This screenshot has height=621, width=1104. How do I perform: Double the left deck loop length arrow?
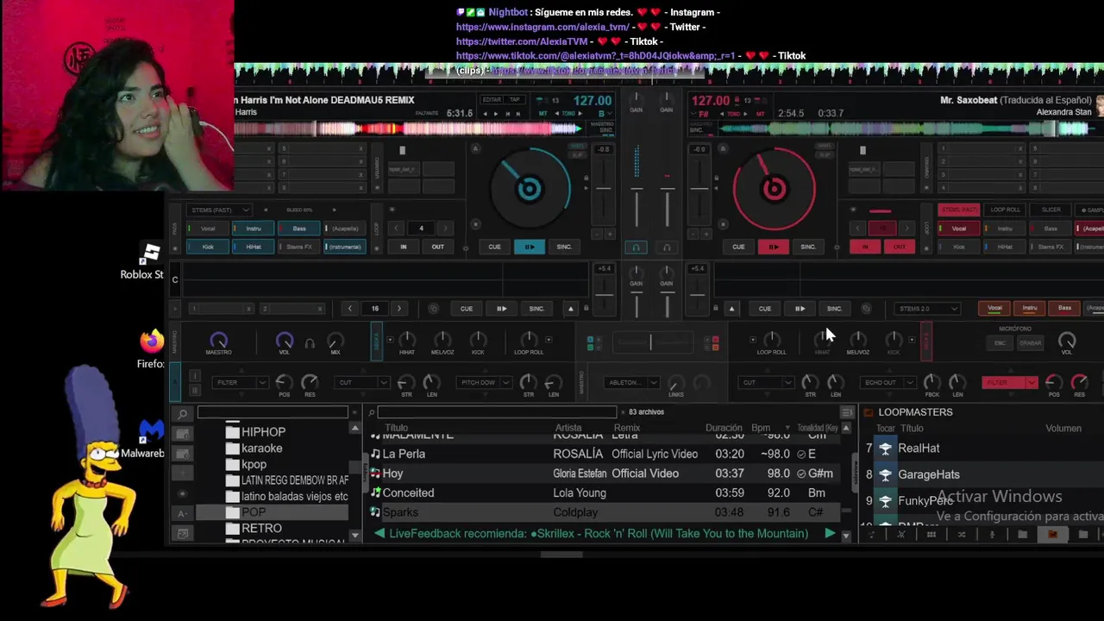[x=445, y=229]
